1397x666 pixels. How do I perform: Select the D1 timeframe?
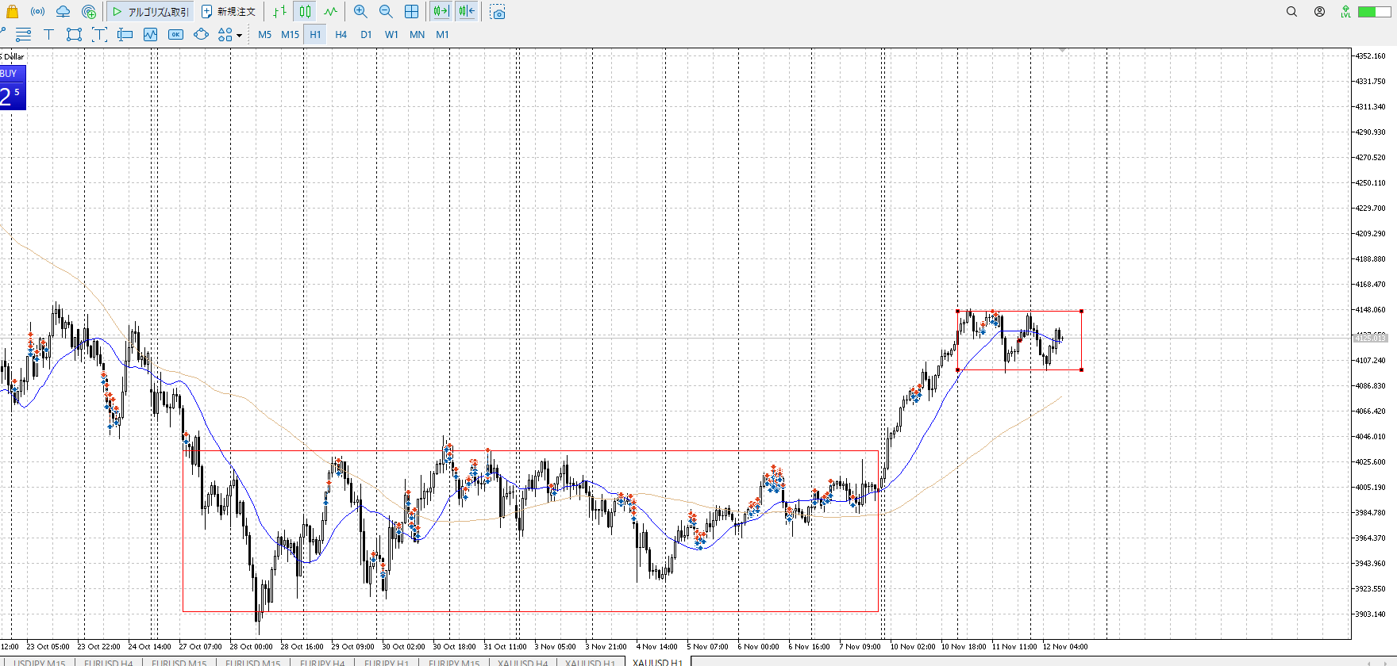click(366, 34)
